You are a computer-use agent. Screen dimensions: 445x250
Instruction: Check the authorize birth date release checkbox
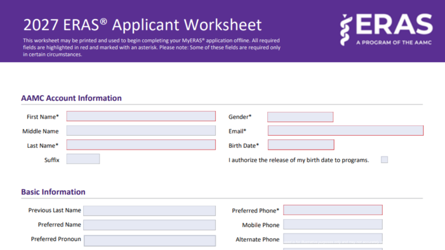385,160
